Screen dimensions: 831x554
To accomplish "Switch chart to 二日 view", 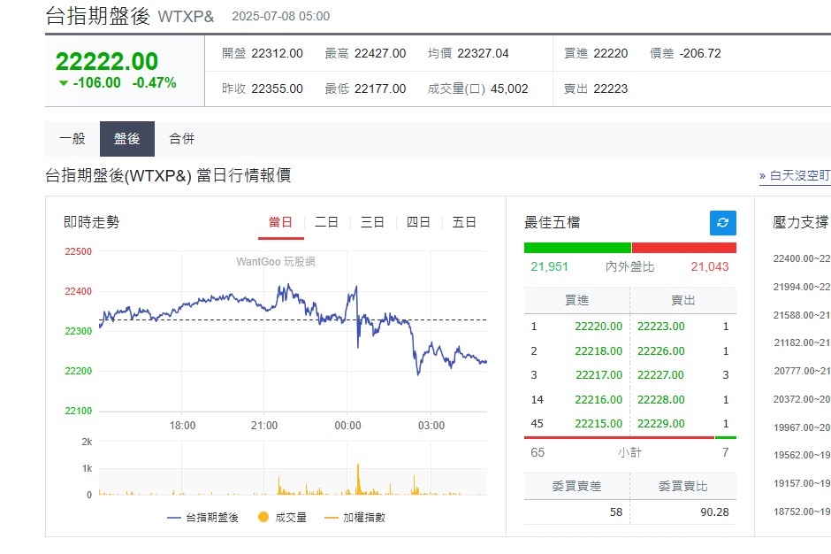I will click(x=326, y=222).
